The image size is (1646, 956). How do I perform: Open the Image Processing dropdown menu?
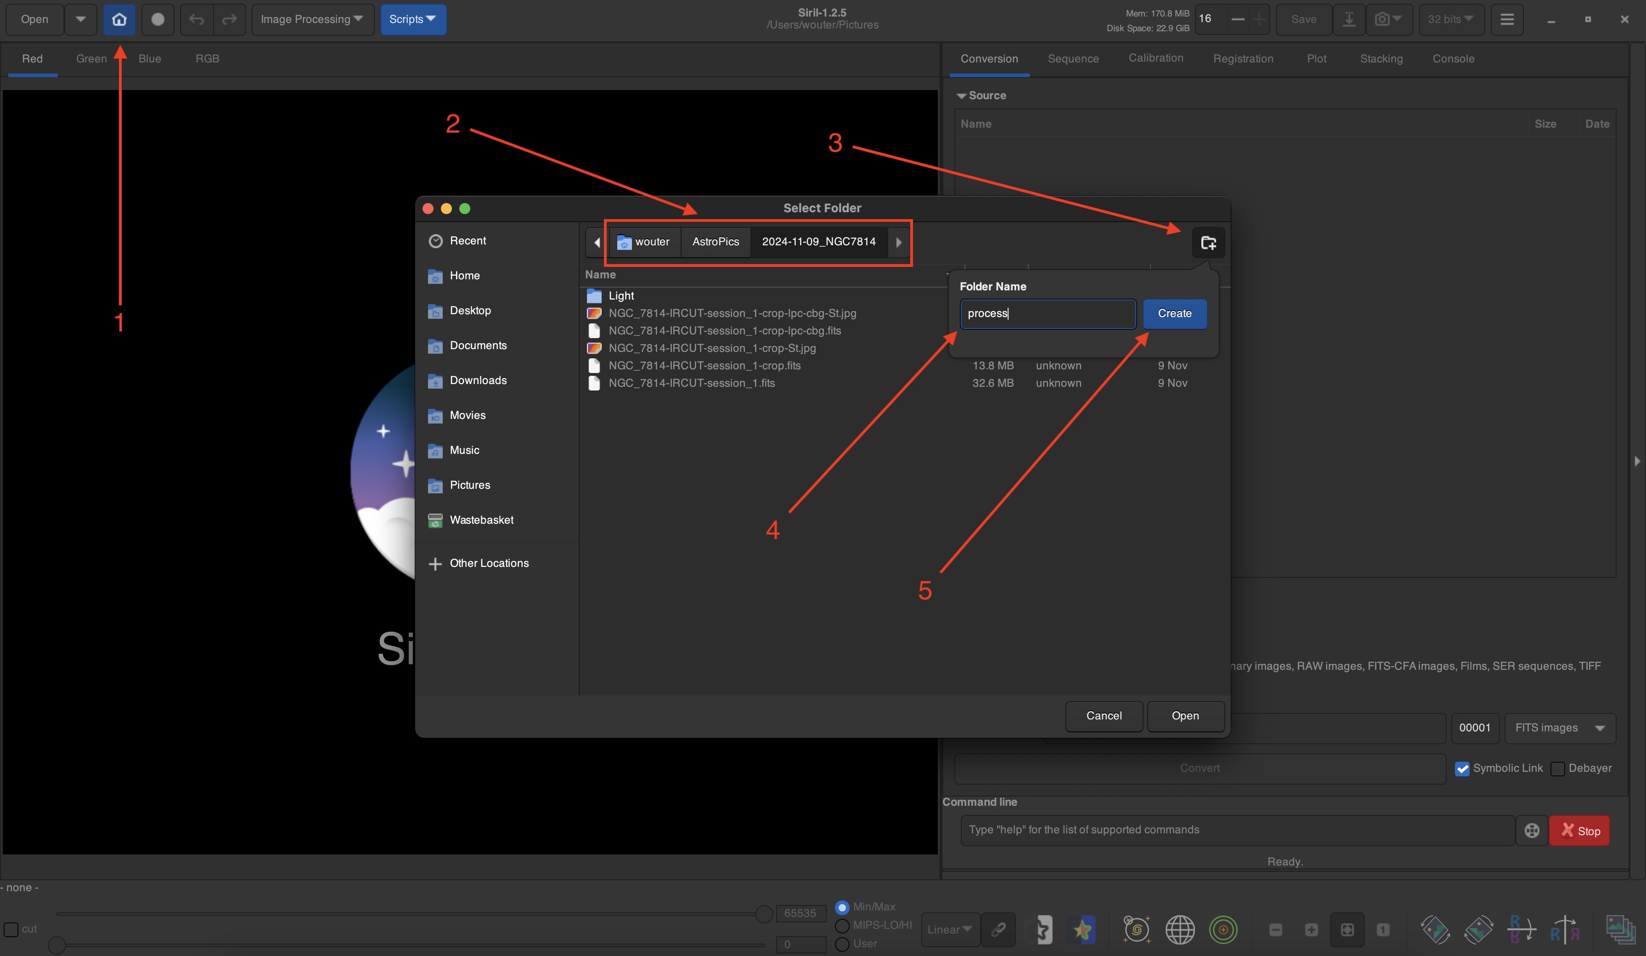point(311,20)
